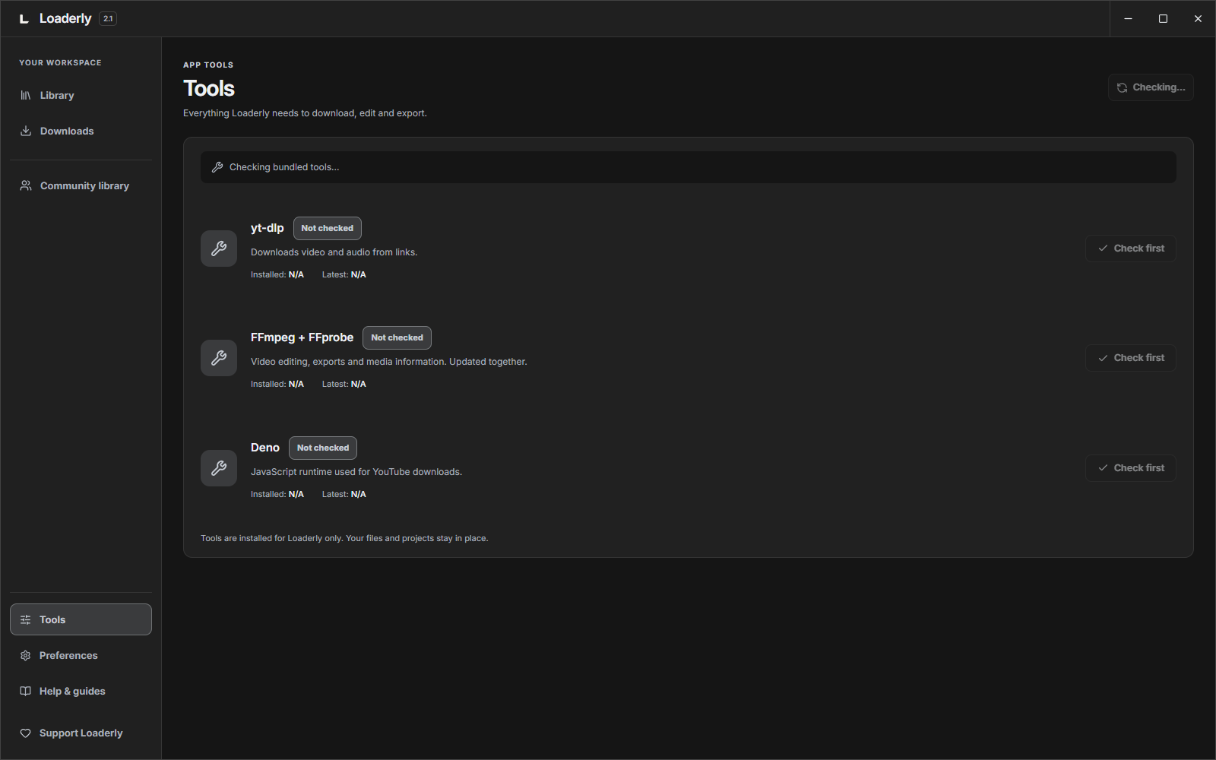Click the 2.1 version badge
Screen dimensions: 1216x760
pyautogui.click(x=108, y=19)
